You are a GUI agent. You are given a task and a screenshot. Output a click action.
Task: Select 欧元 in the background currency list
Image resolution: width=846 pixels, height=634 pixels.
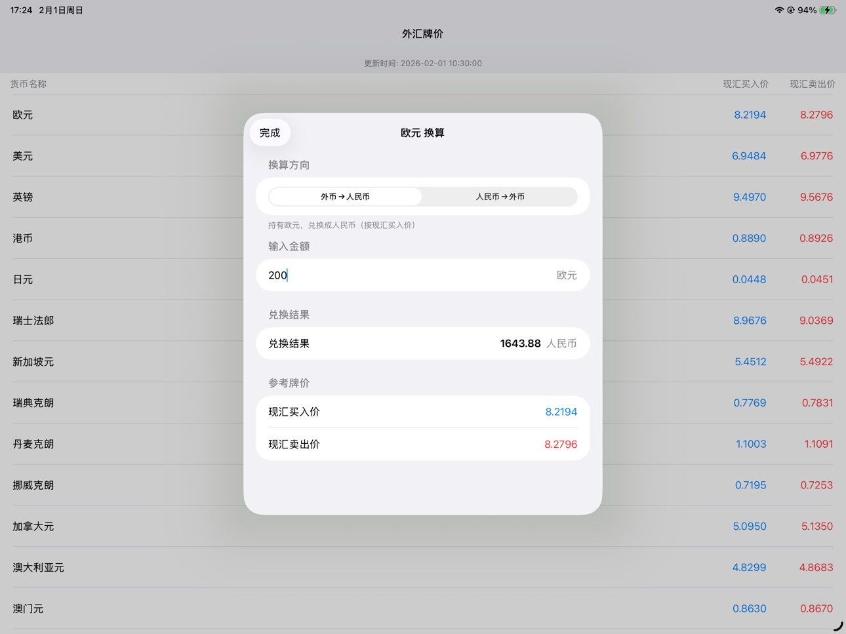click(423, 115)
